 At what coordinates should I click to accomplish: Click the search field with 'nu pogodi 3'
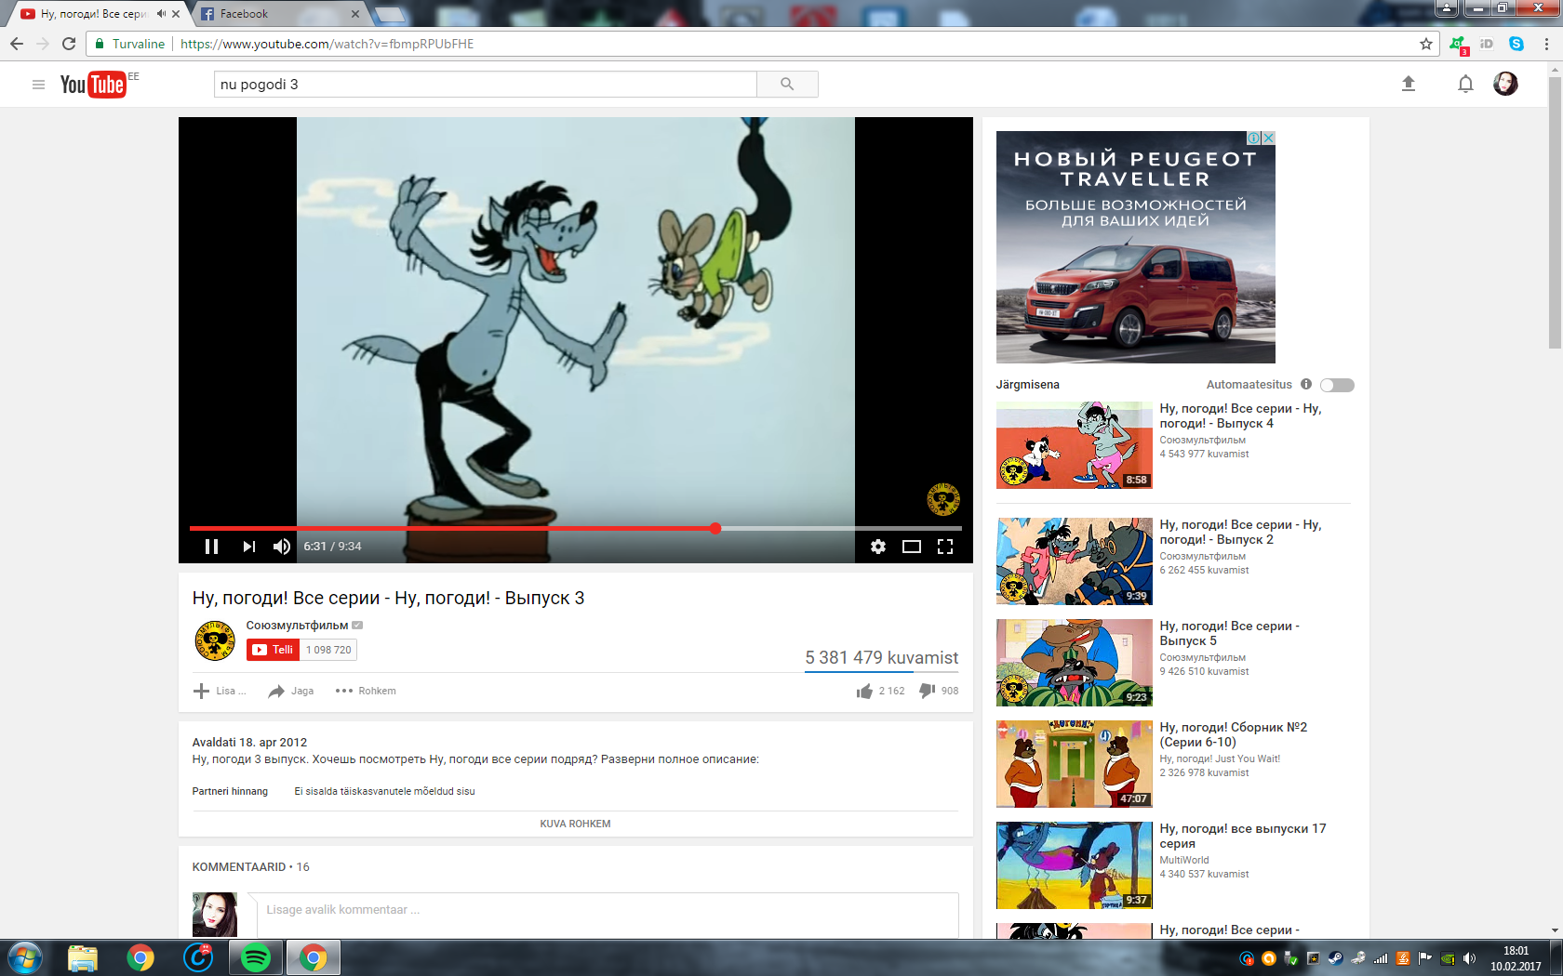point(486,85)
